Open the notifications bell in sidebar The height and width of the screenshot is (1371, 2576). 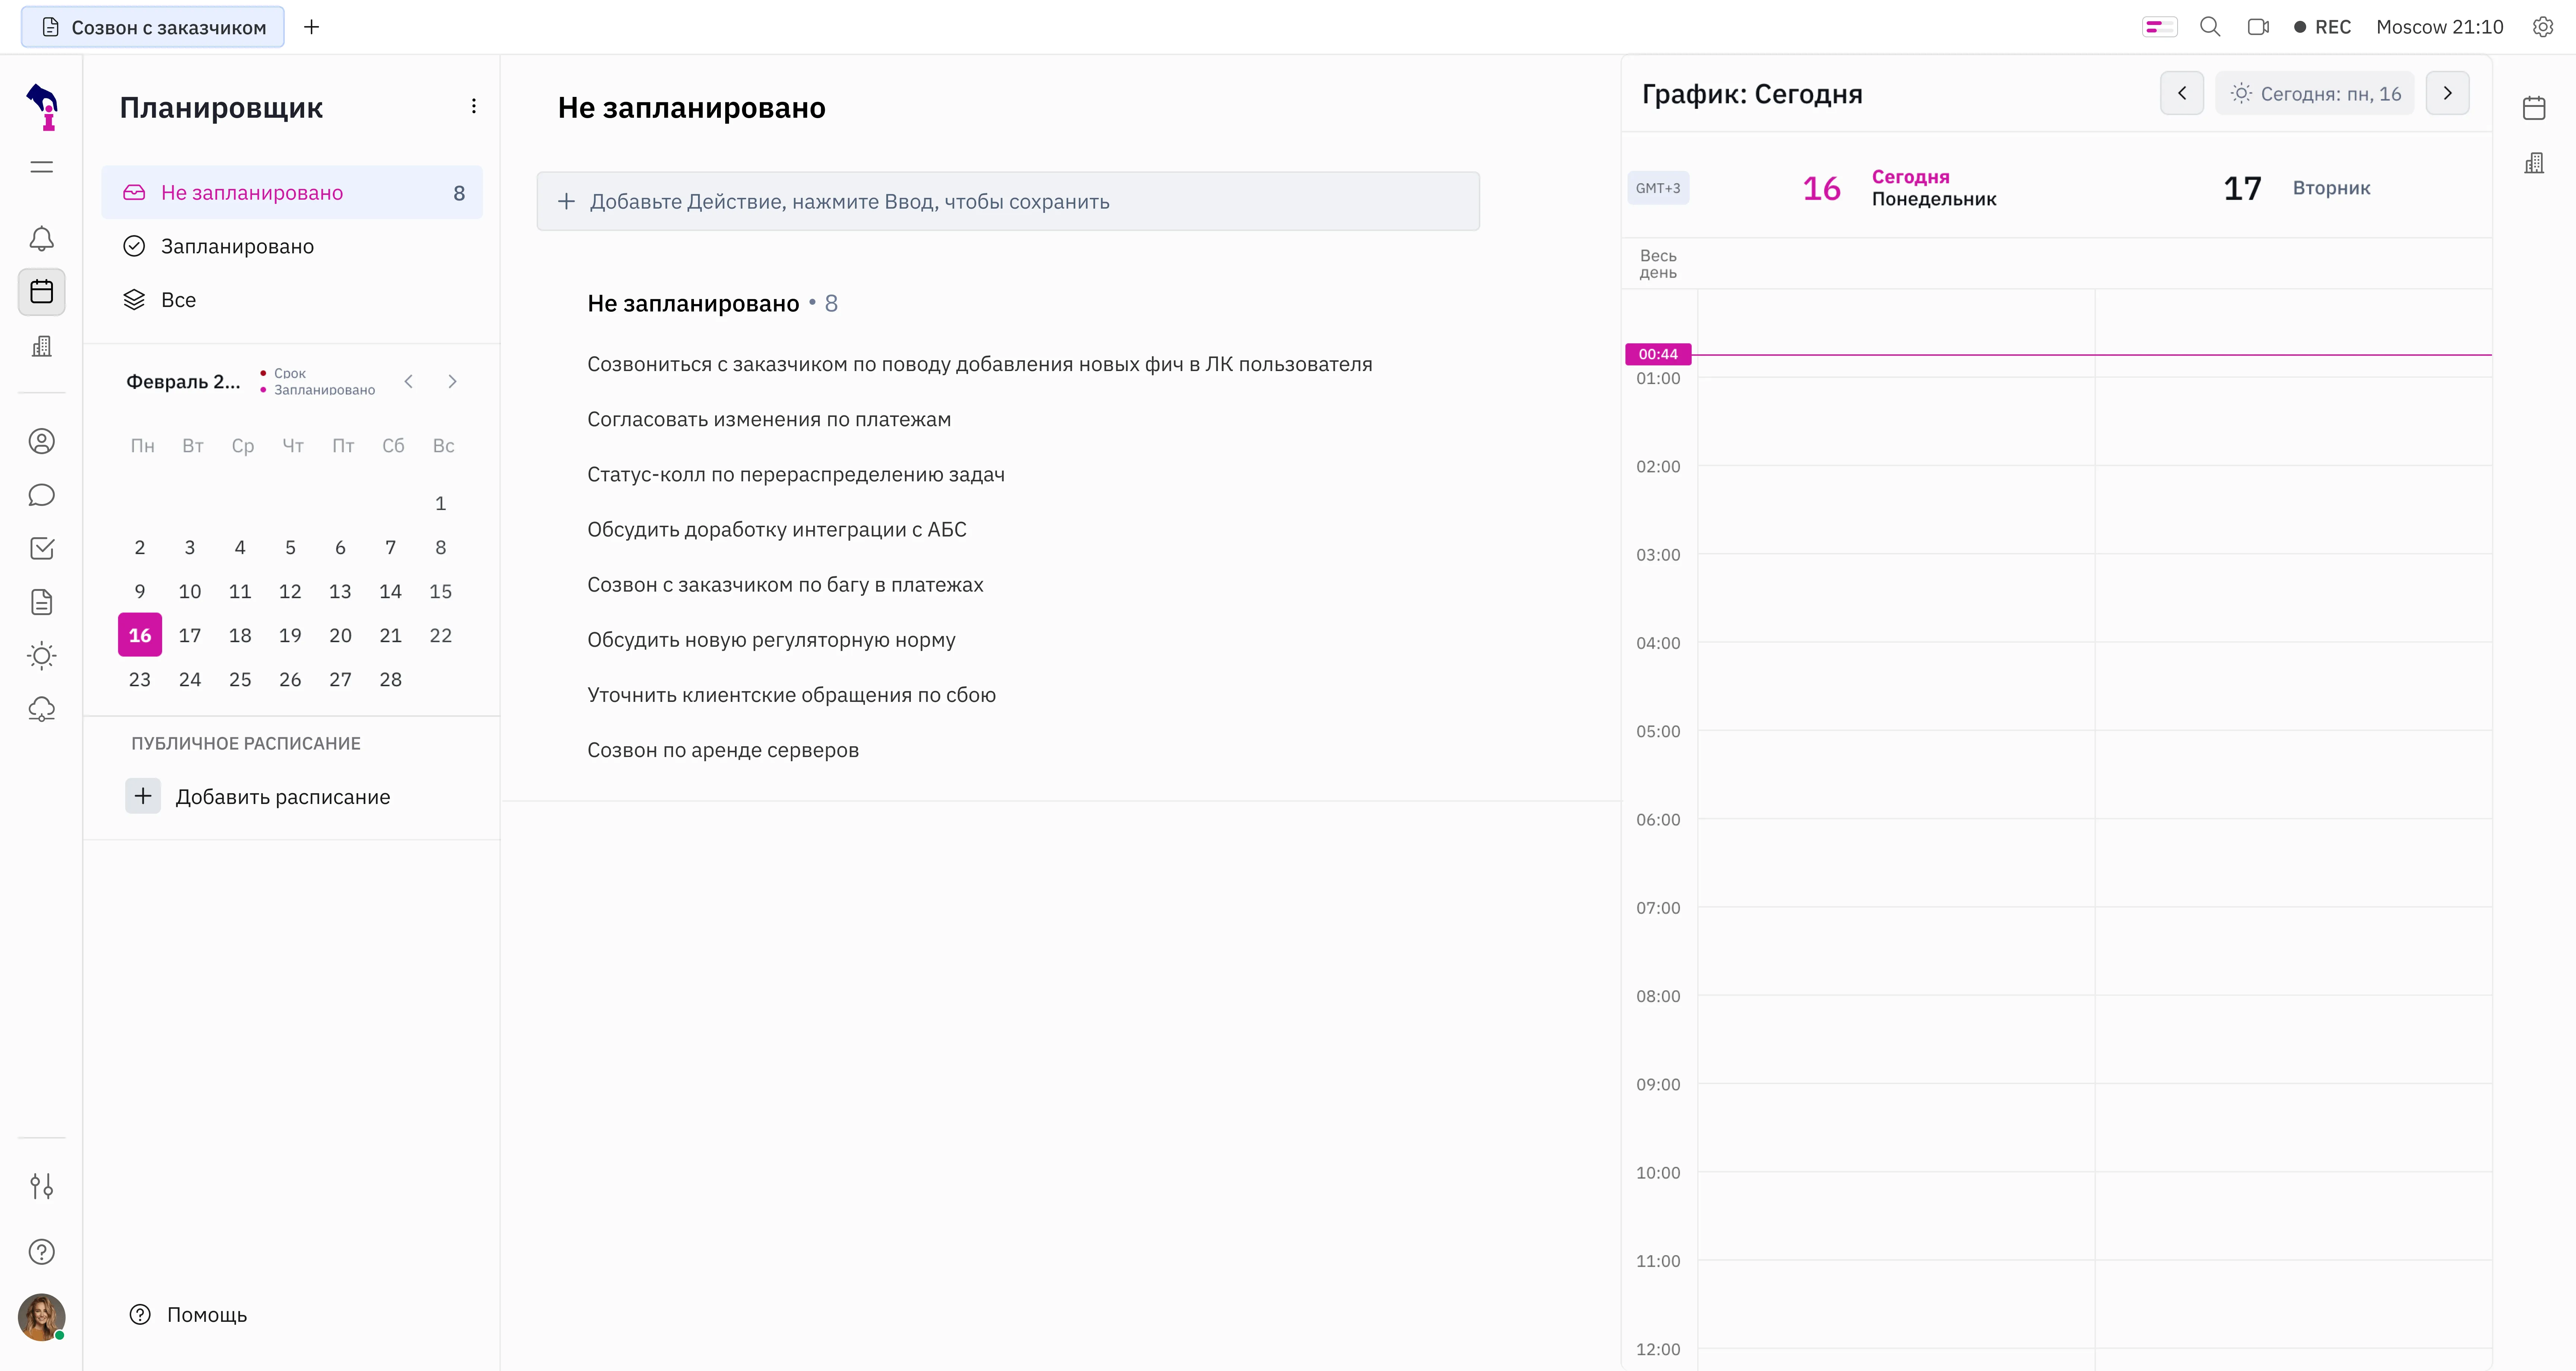tap(41, 239)
